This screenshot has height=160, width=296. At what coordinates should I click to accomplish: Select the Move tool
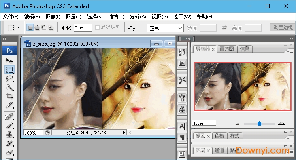click(x=9, y=61)
